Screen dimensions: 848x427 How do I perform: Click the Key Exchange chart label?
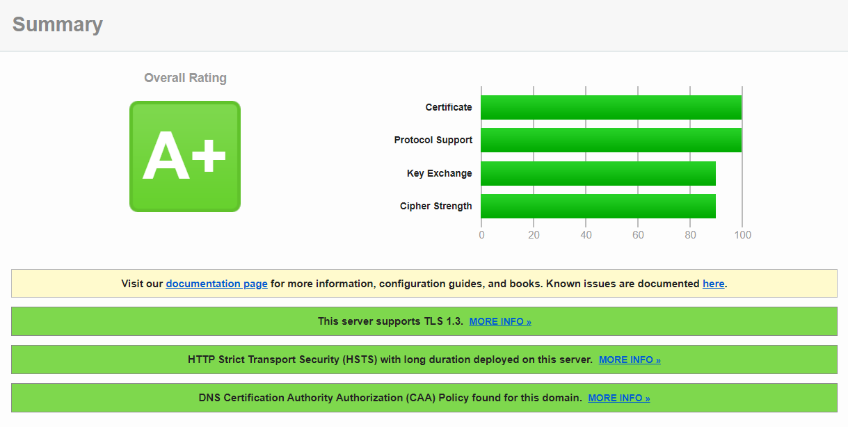coord(440,173)
